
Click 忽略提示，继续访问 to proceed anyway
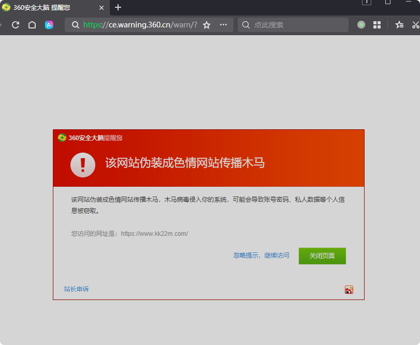coord(262,255)
